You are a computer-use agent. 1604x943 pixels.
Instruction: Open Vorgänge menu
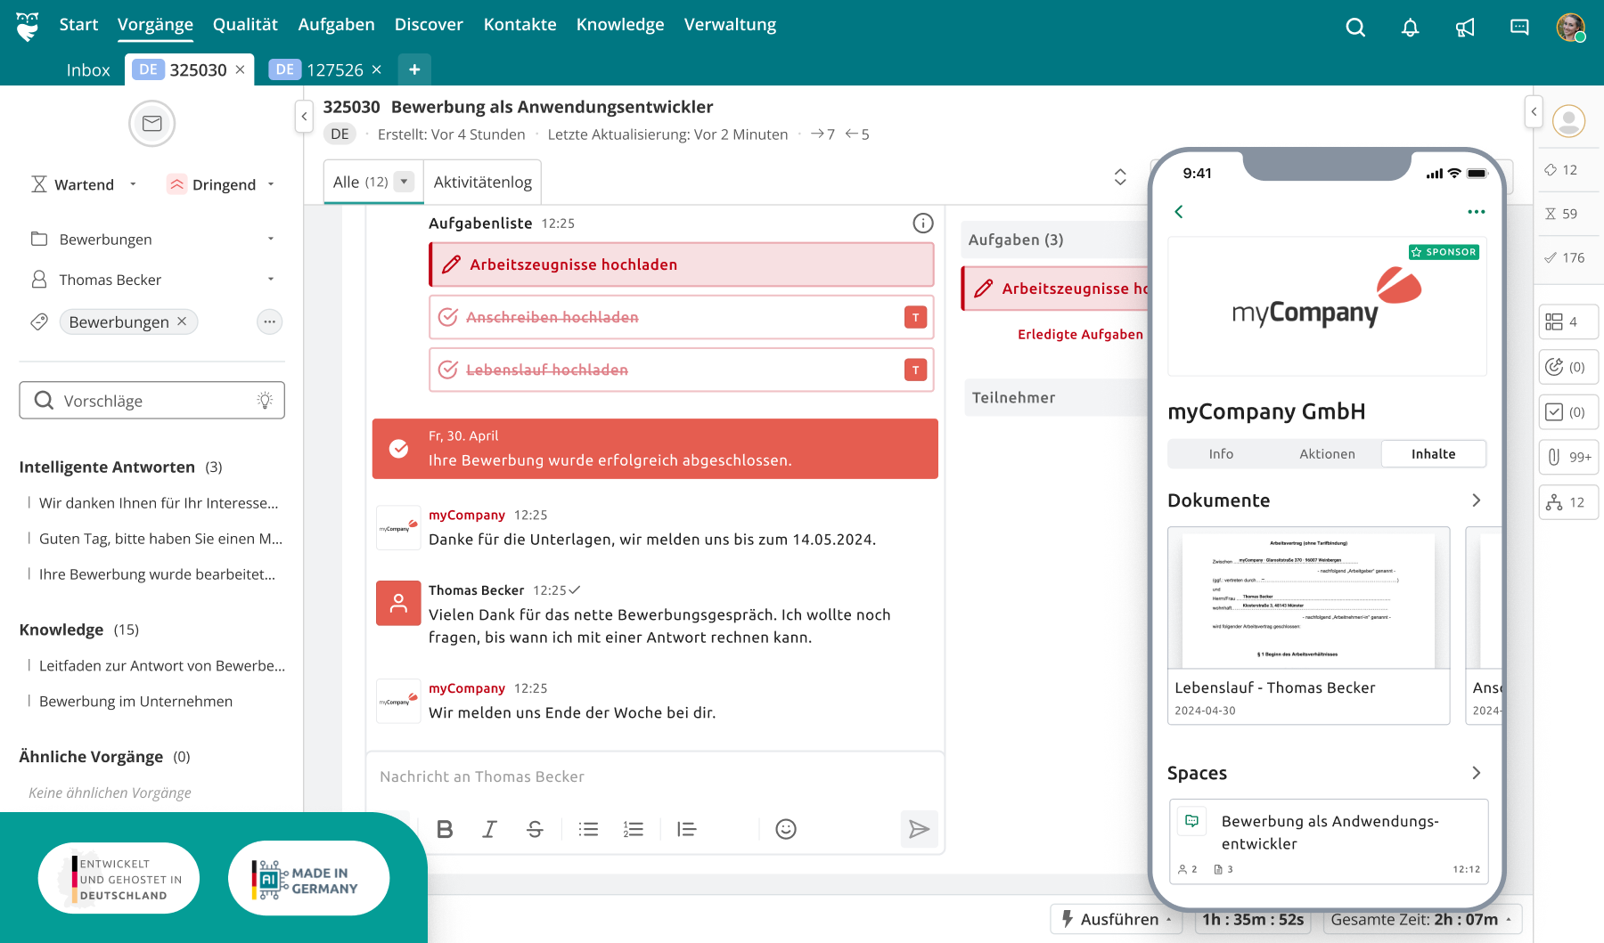155,25
